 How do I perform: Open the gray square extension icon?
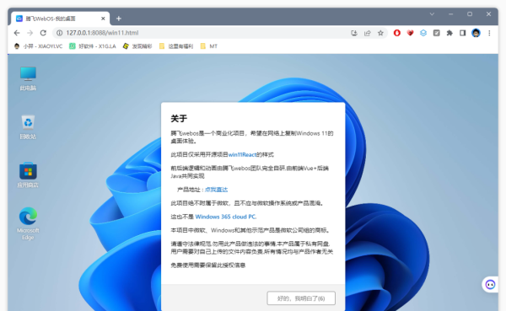click(436, 33)
